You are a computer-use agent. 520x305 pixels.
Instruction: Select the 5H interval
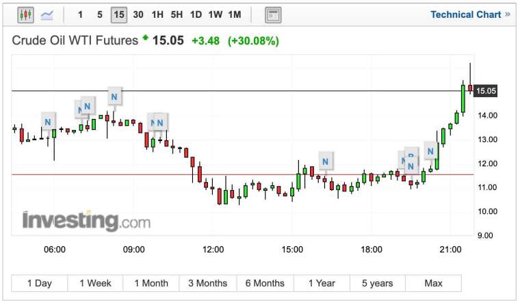click(177, 15)
